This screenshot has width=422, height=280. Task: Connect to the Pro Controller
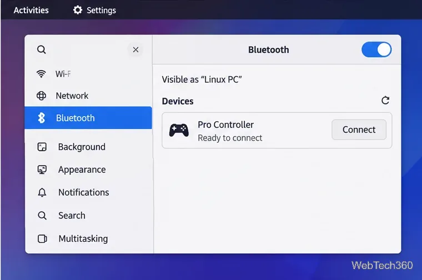(x=359, y=129)
